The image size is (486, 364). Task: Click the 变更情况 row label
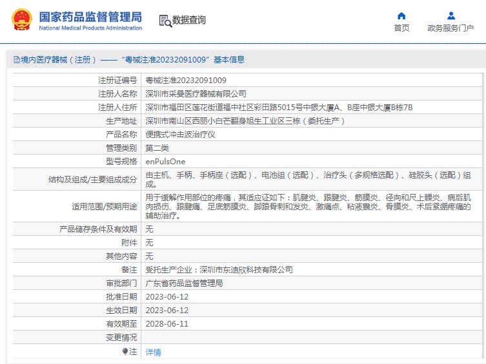click(121, 338)
